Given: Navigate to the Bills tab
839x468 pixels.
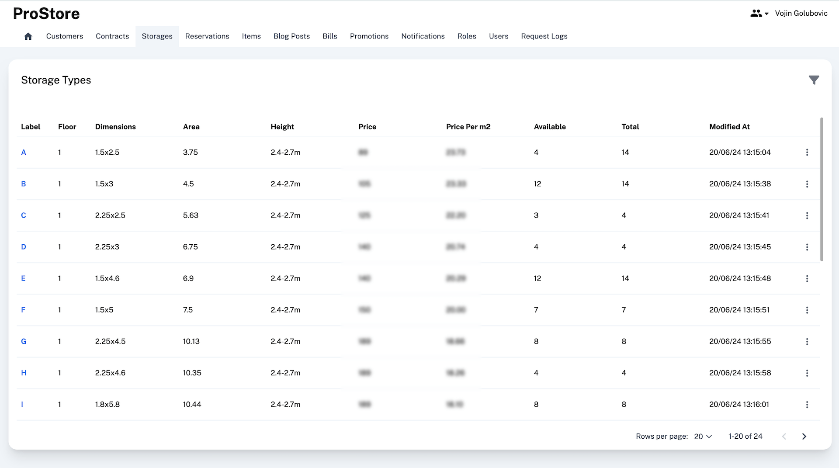Looking at the screenshot, I should point(330,36).
